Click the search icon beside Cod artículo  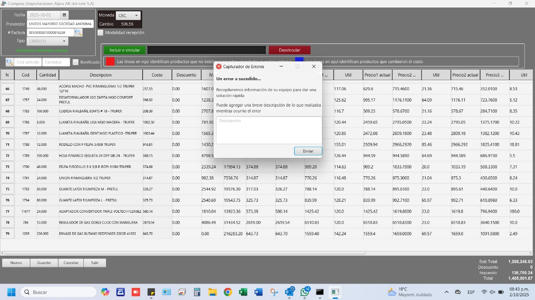pyautogui.click(x=10, y=62)
